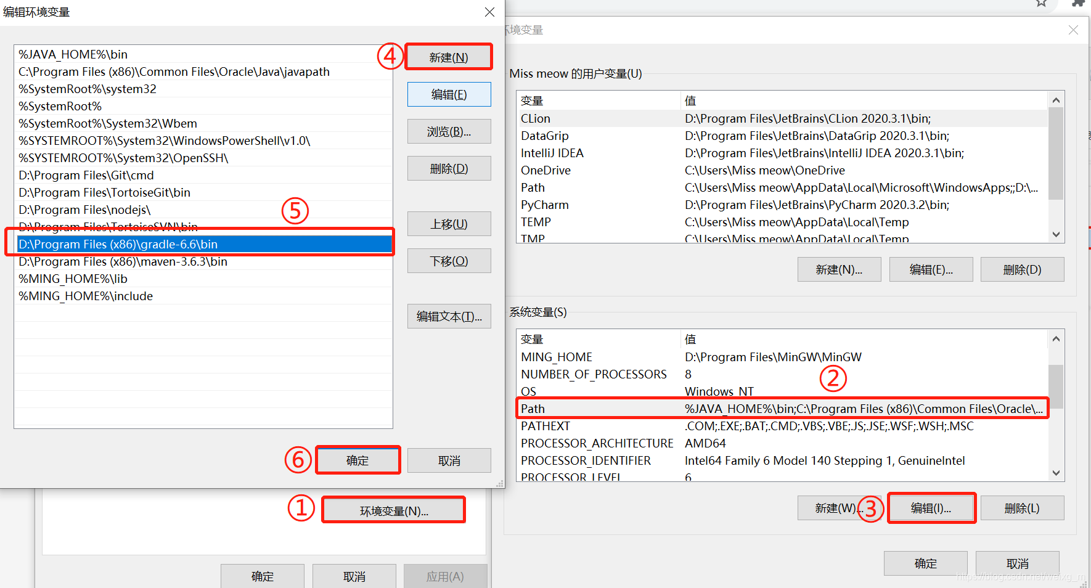Click the 浏览(B)... button
This screenshot has width=1091, height=588.
pos(449,131)
